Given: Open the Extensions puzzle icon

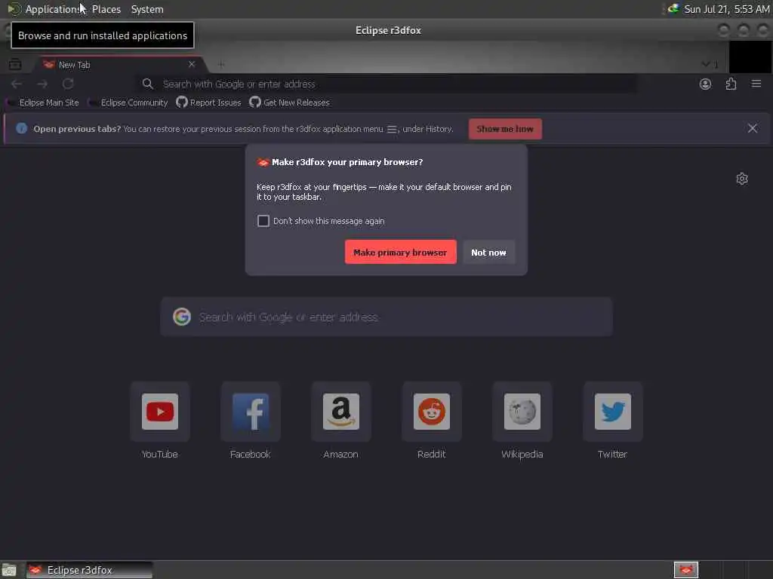Looking at the screenshot, I should click(731, 84).
